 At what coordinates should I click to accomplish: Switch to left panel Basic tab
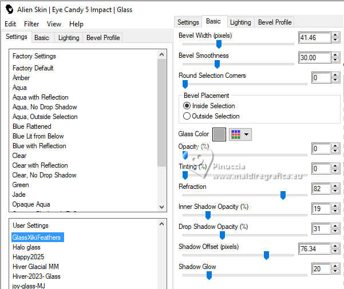(41, 38)
